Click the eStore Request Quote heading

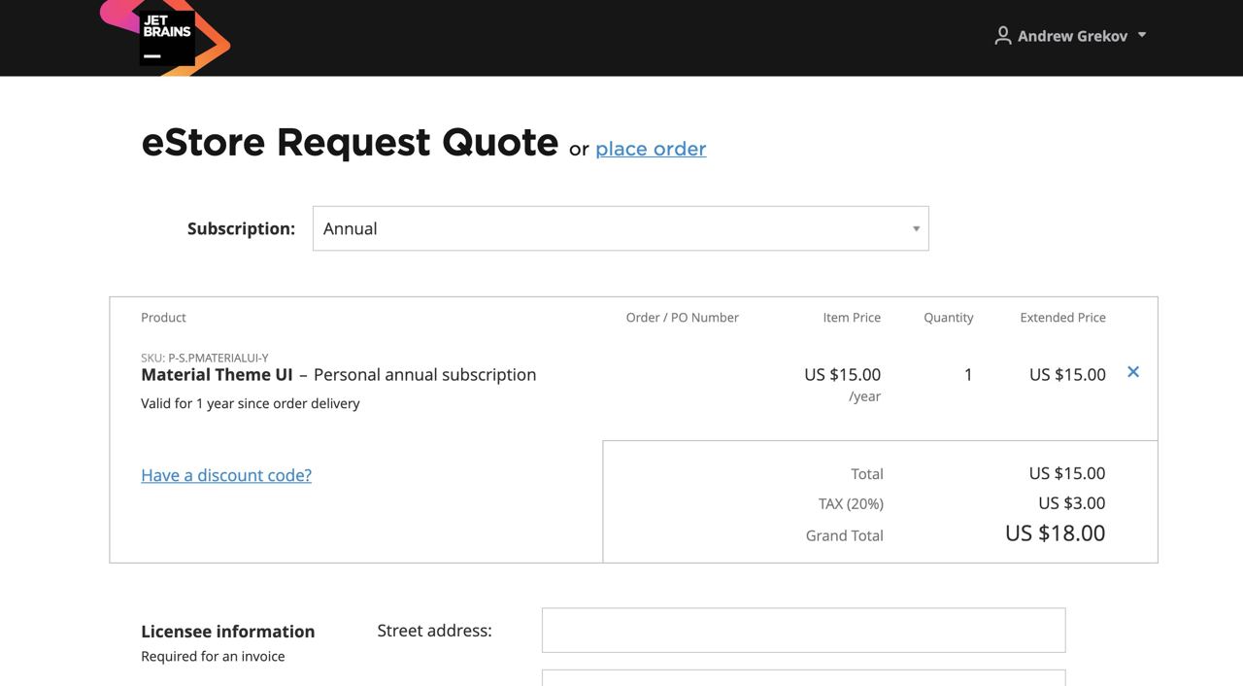tap(350, 143)
